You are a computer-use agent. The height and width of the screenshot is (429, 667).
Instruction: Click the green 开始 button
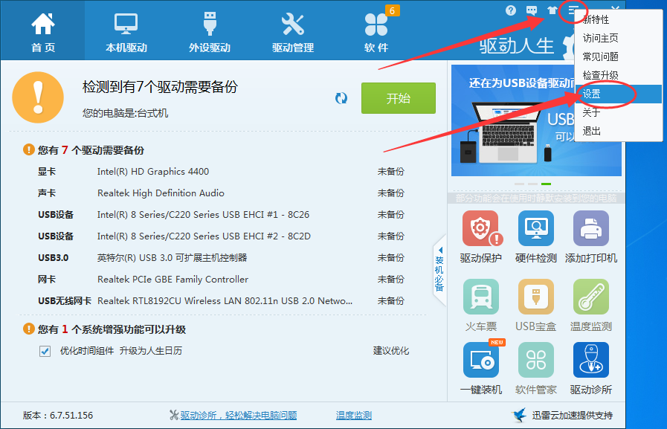(398, 97)
